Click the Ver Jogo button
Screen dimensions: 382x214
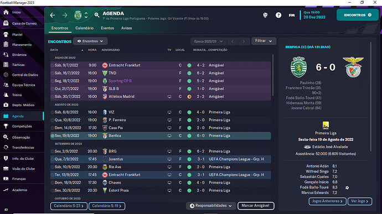coord(360,201)
